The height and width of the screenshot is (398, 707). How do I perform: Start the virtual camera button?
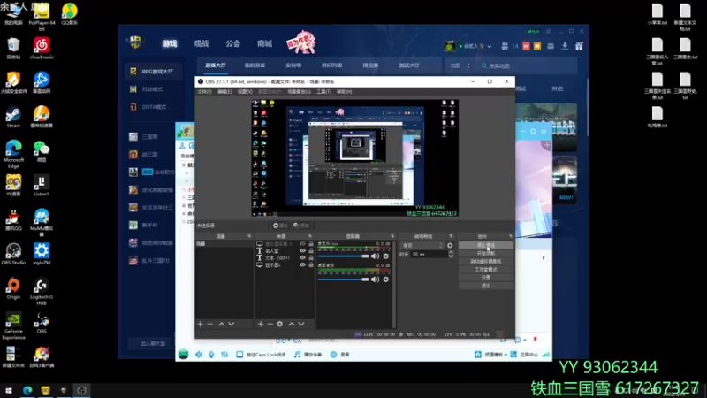485,261
